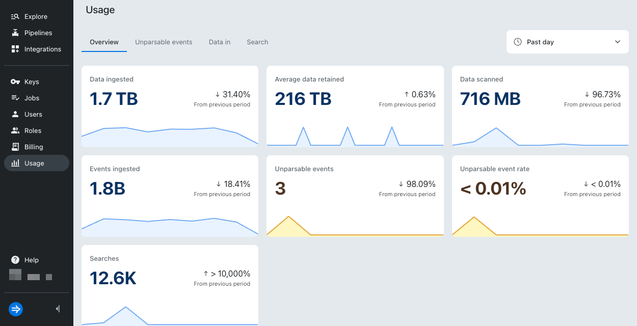
Task: Collapse the sidebar using the arrow toggle
Action: (x=57, y=309)
